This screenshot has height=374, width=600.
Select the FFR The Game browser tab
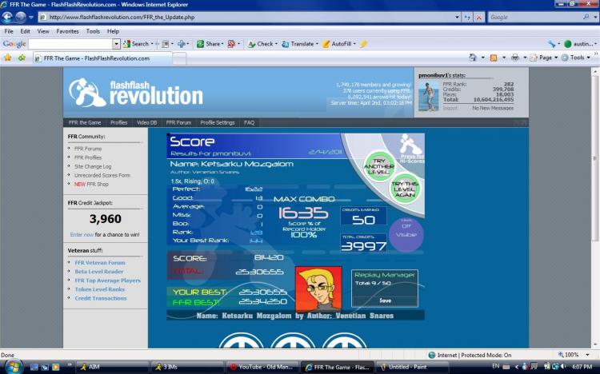click(102, 58)
